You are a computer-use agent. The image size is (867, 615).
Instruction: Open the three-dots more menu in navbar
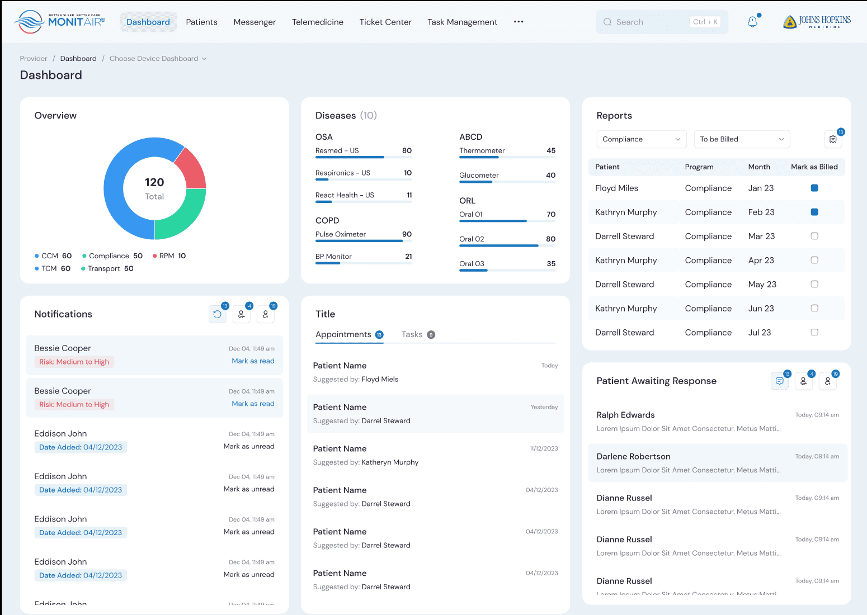coord(519,22)
